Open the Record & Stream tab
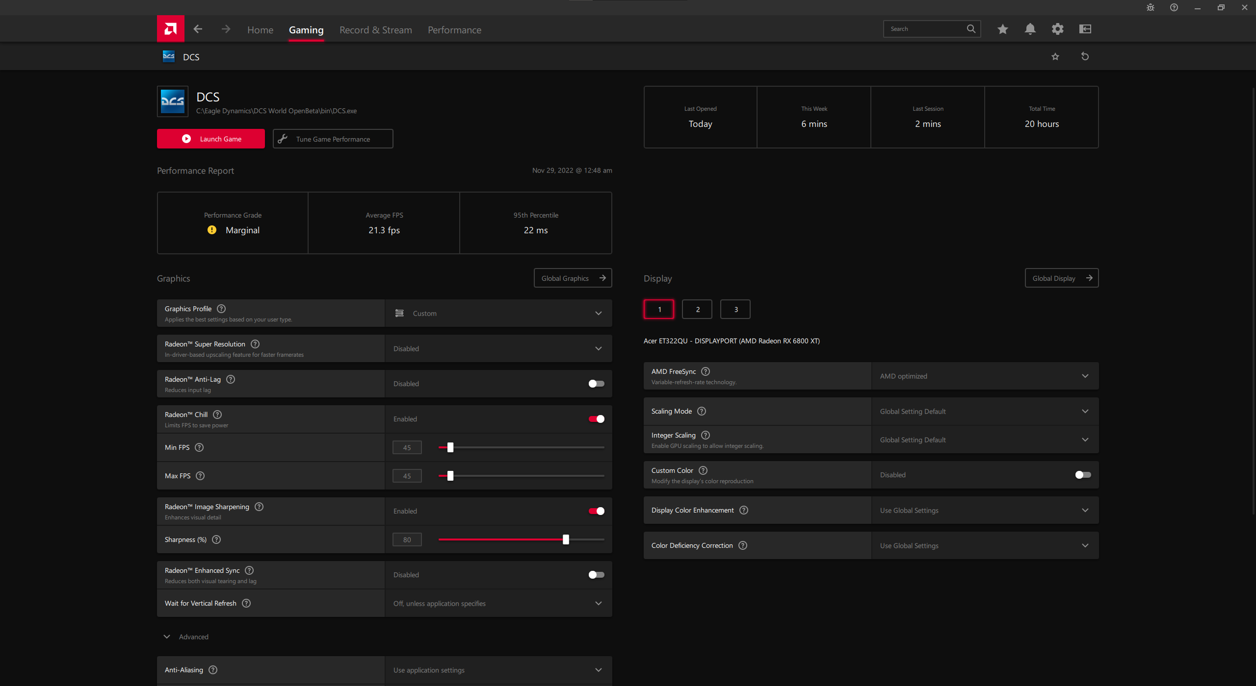1256x686 pixels. click(x=376, y=30)
